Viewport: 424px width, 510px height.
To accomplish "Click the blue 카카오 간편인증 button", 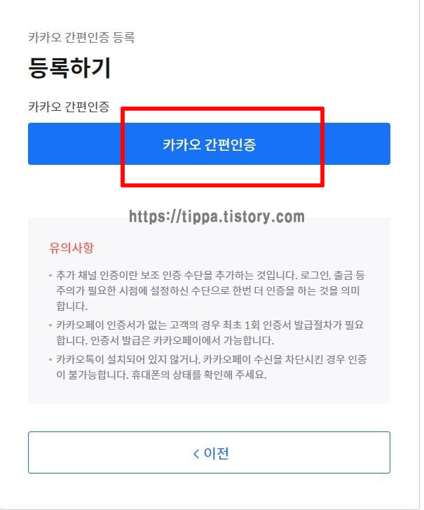I will point(209,144).
